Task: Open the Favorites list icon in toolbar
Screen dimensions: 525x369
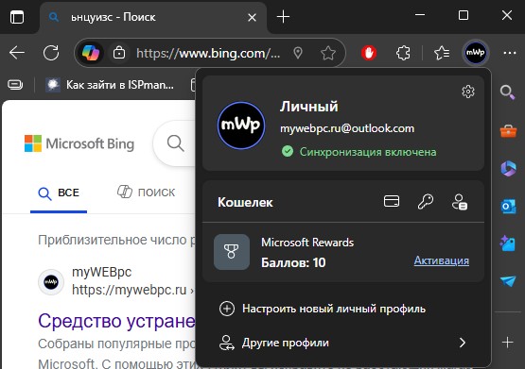Action: tap(442, 53)
